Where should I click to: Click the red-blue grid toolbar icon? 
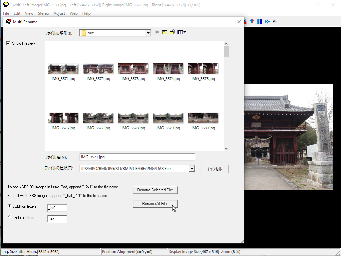tap(252, 22)
